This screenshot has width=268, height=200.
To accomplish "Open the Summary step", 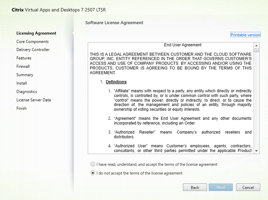I will click(x=25, y=75).
